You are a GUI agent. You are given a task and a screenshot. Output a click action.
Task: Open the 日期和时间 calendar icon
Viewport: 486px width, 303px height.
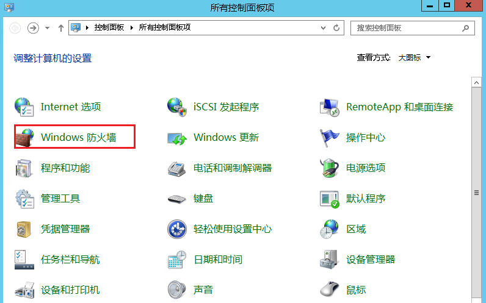(176, 260)
